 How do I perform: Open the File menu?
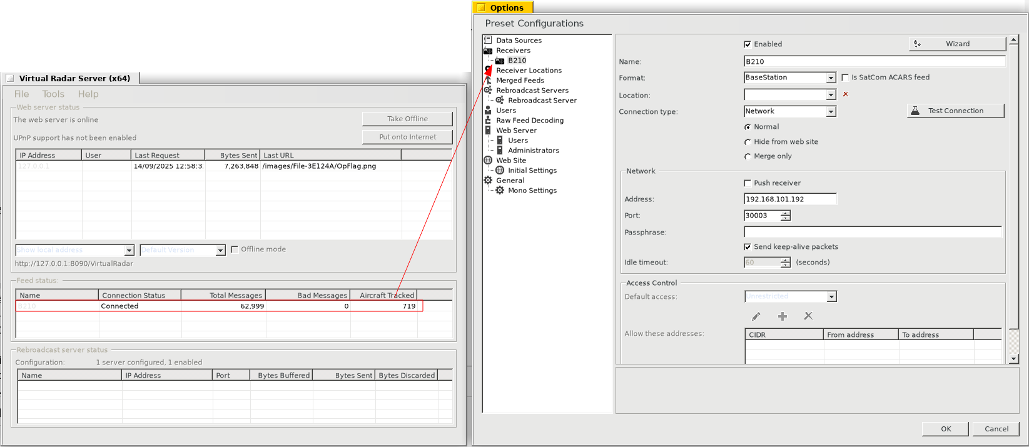[x=21, y=94]
